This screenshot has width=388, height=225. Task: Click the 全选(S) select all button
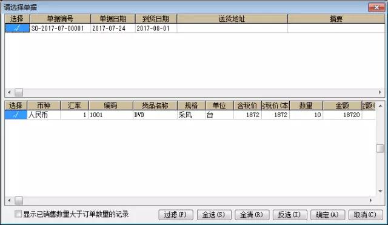pyautogui.click(x=214, y=215)
